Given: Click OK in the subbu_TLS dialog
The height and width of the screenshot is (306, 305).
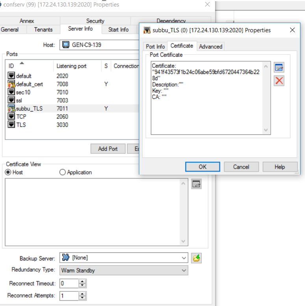Looking at the screenshot, I should (202, 167).
